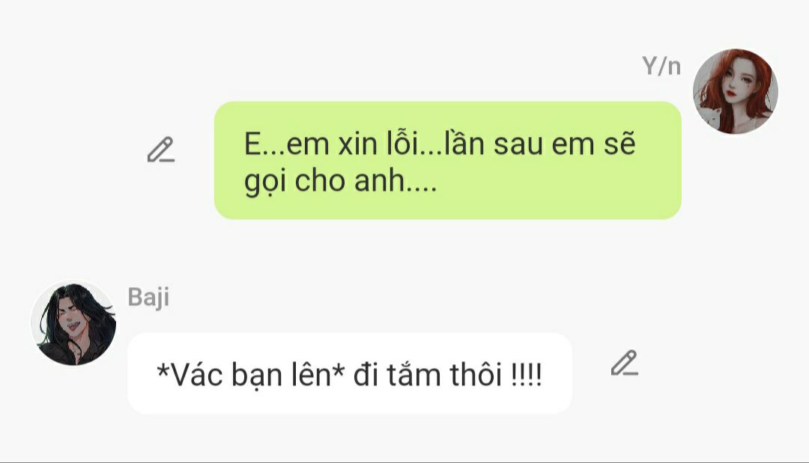Tap the Baji sender name label

click(148, 297)
